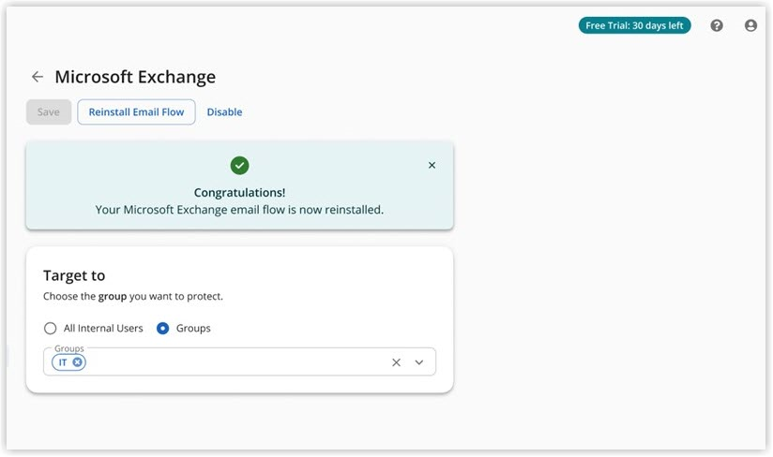Click the 'Choose the group you want to protect' text
The height and width of the screenshot is (457, 773).
coord(133,296)
